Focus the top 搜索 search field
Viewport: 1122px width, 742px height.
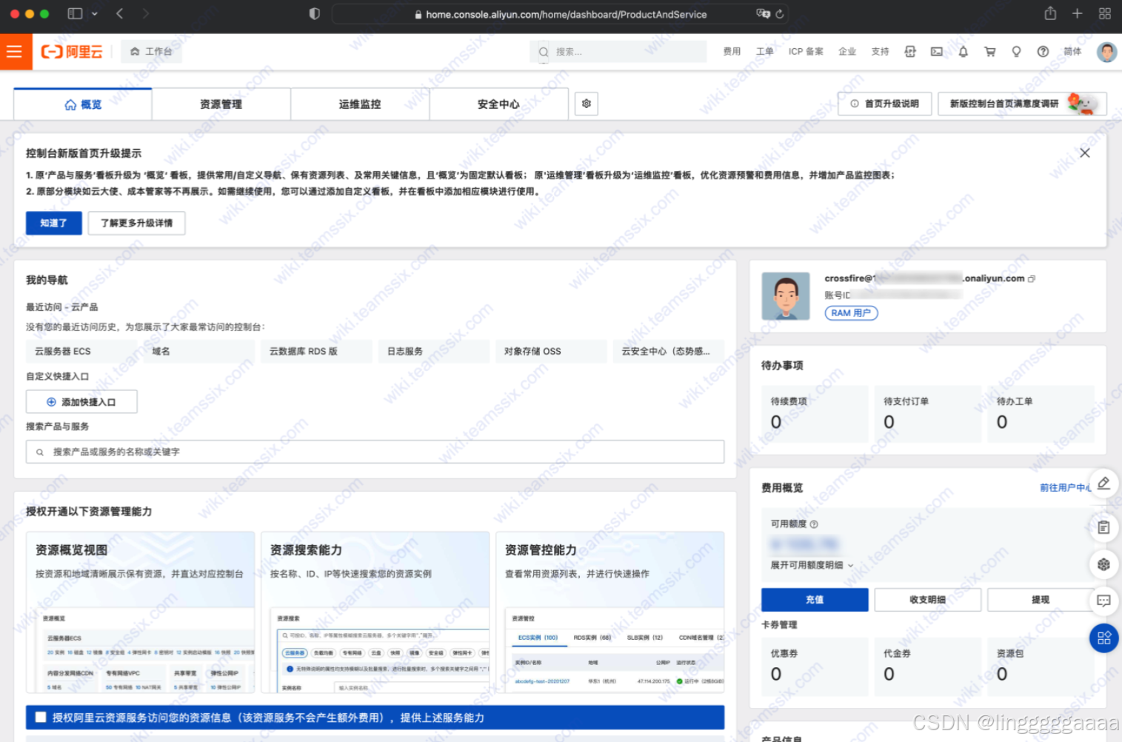618,52
